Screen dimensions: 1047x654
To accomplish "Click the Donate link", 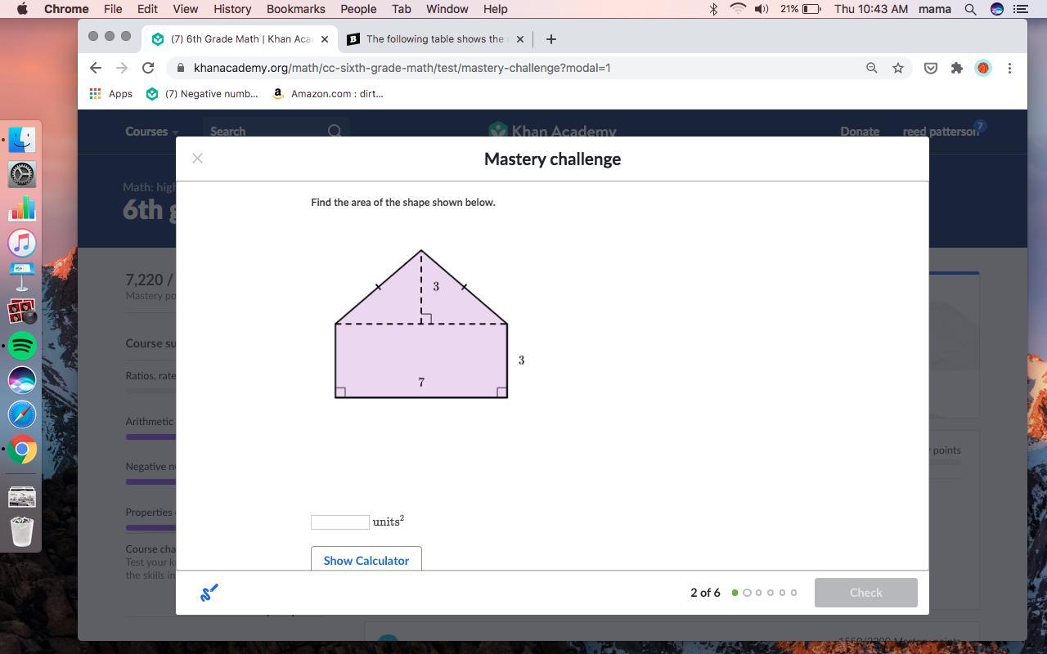I will coord(860,131).
